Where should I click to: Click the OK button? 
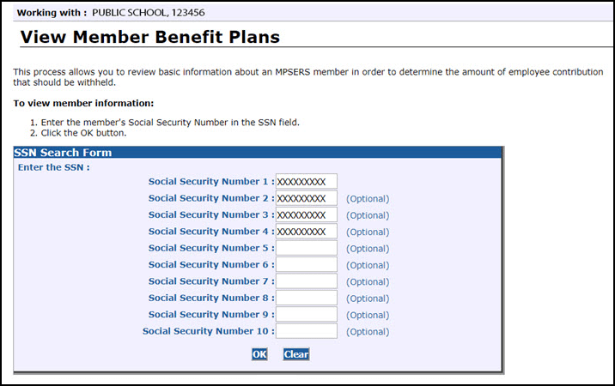tap(259, 354)
